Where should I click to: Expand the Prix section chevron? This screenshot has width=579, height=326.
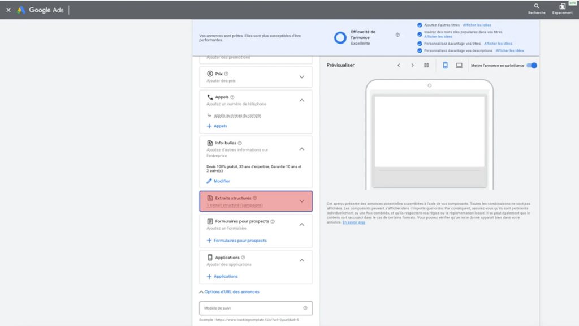tap(302, 77)
